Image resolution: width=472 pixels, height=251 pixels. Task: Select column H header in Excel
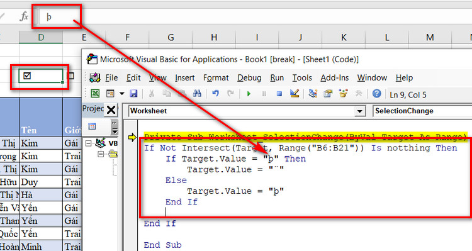pos(214,37)
